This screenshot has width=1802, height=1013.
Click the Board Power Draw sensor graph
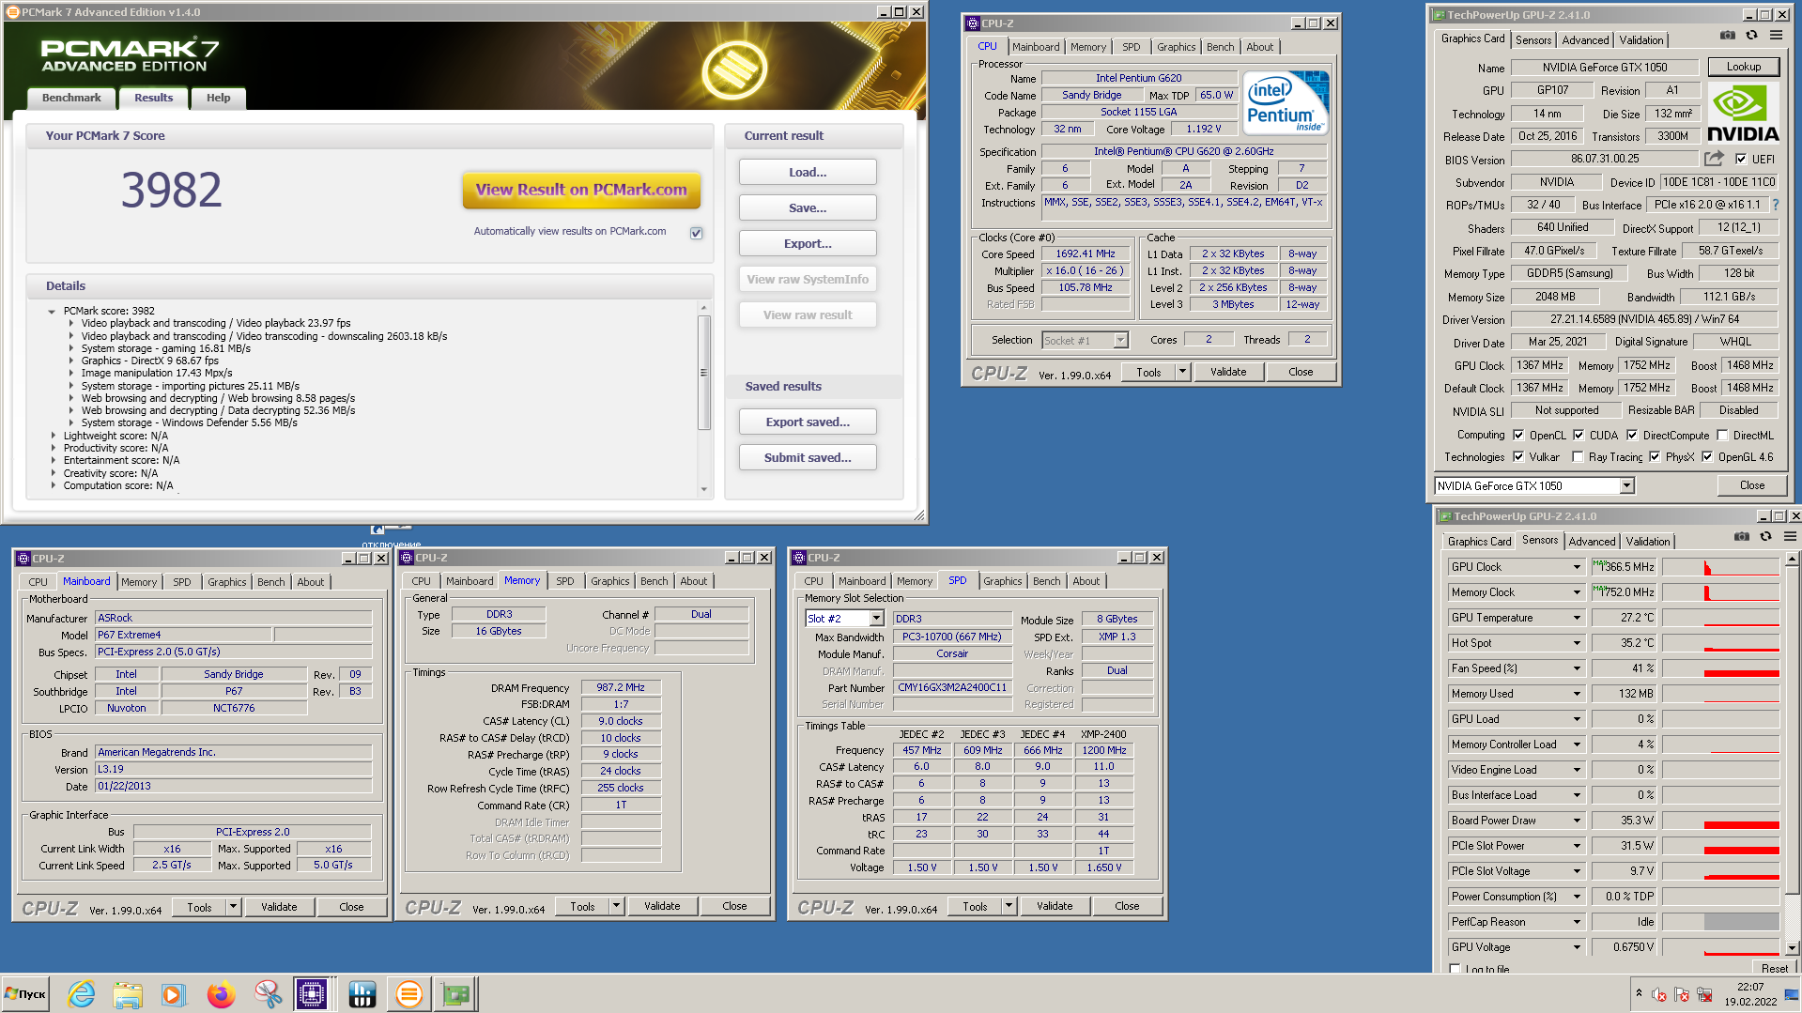point(1721,821)
